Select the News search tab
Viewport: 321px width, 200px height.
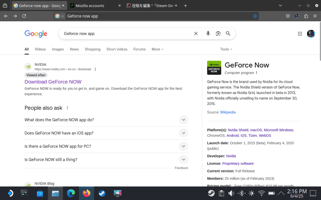pos(74,49)
